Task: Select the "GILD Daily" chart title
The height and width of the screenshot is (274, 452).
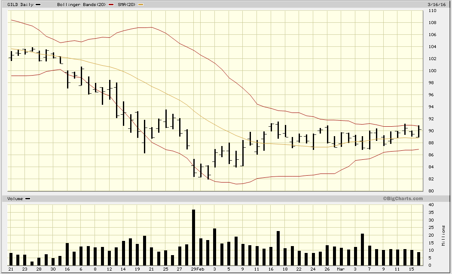Action: [20, 5]
